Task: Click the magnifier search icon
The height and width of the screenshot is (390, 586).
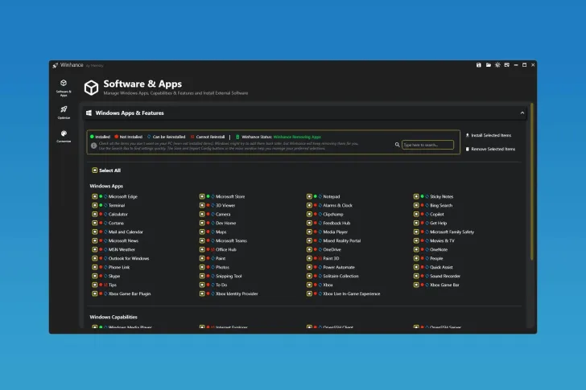Action: click(398, 145)
